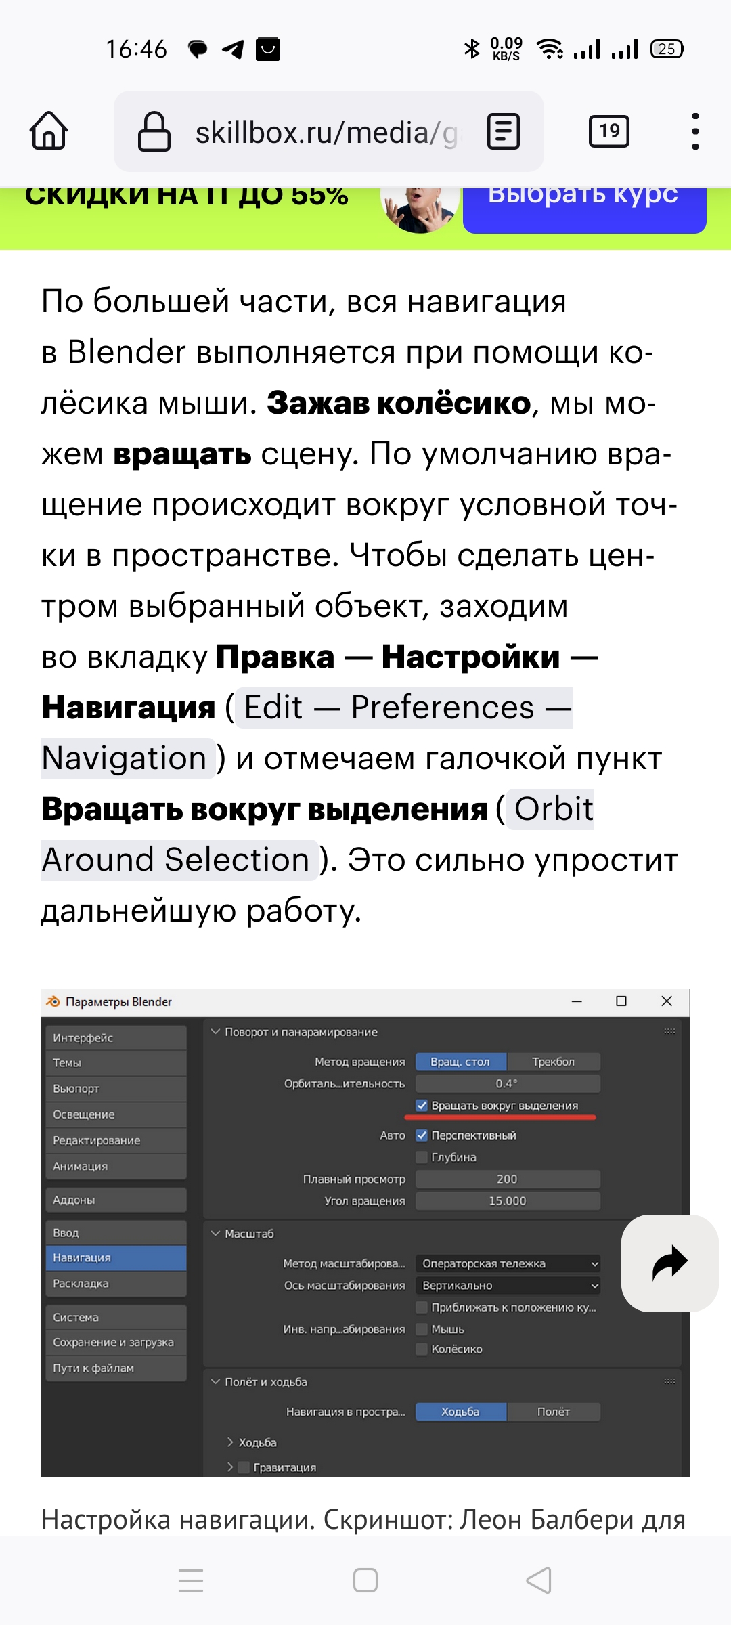Select Ходьба navigation mode
Image resolution: width=731 pixels, height=1625 pixels.
tap(460, 1412)
